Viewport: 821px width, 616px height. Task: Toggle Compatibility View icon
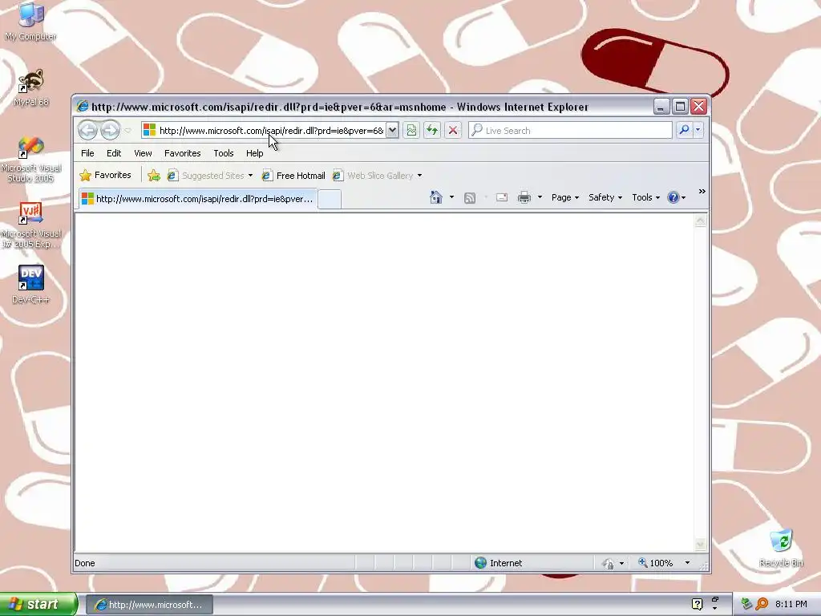(x=411, y=131)
